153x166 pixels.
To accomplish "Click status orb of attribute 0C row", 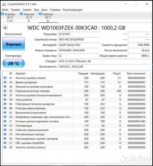I will pyautogui.click(x=5, y=113).
